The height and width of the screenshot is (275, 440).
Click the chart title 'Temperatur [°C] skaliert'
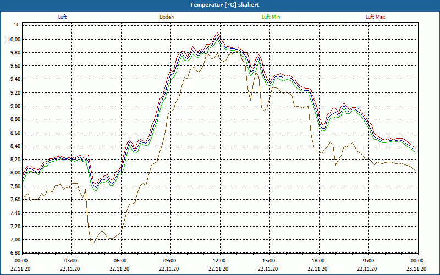pos(224,5)
